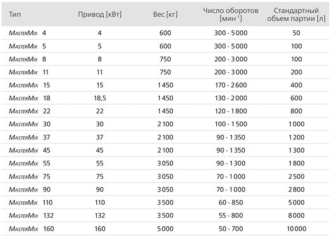Select the speed range 100 - 1 500
332x237 pixels.
[231, 123]
